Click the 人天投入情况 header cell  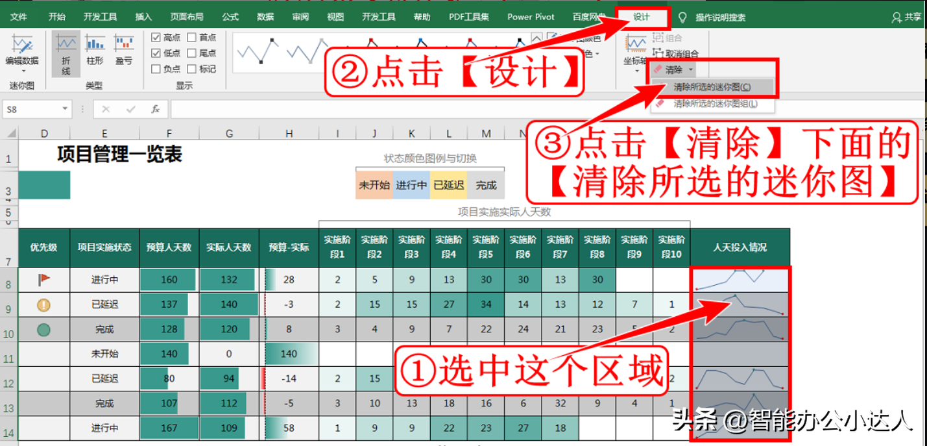point(740,247)
